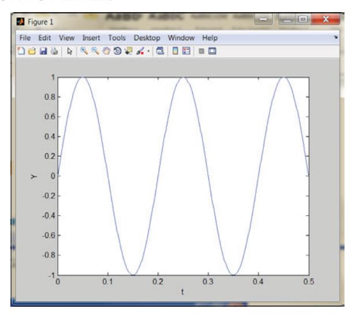352x316 pixels.
Task: Print the figure with the printer icon
Action: (54, 51)
